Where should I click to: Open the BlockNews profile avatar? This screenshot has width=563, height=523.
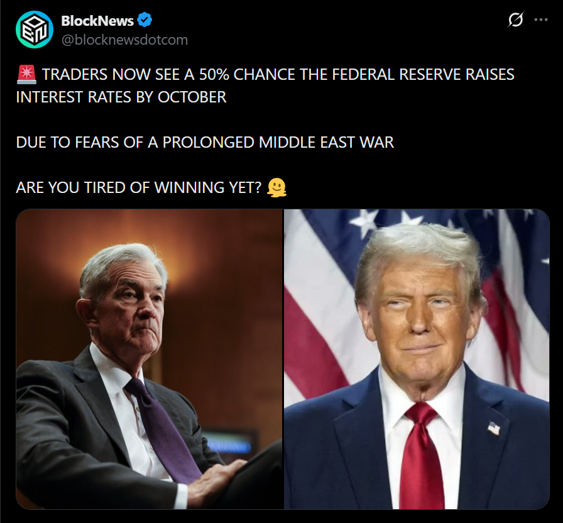pyautogui.click(x=35, y=30)
